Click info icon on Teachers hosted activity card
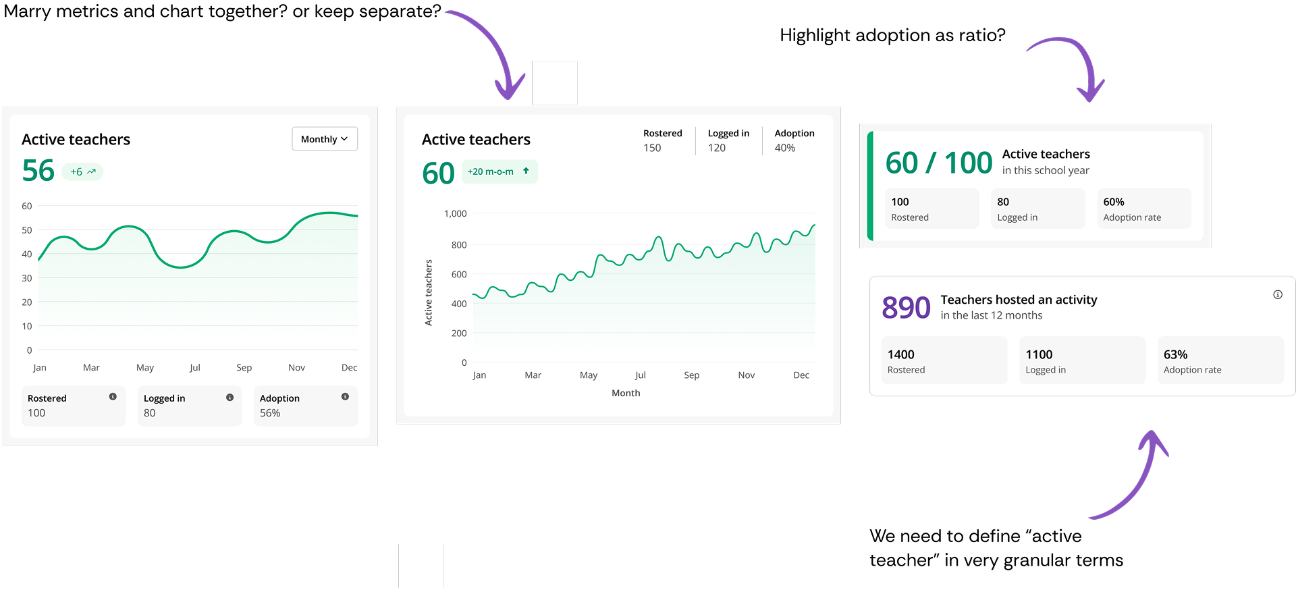Screen dimensions: 1296x594 click(1277, 295)
